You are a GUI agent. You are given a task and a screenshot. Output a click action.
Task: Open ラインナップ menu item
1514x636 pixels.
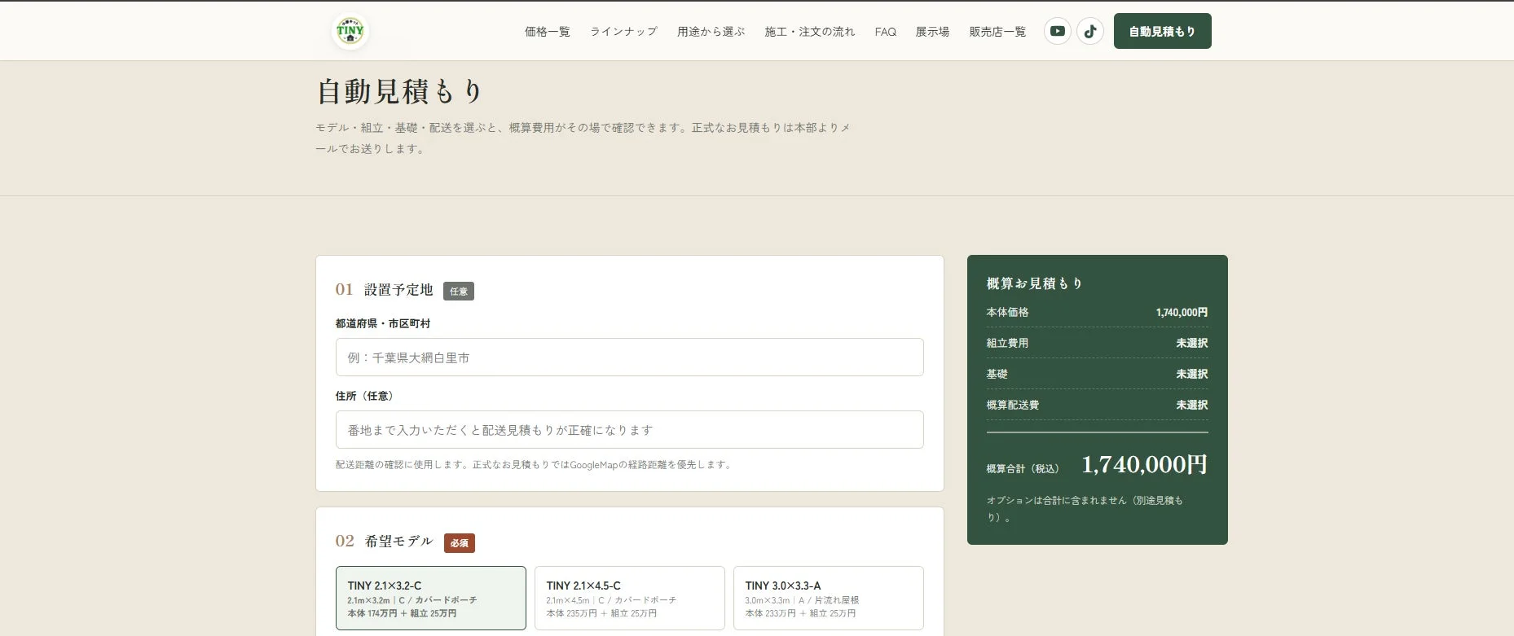[623, 32]
